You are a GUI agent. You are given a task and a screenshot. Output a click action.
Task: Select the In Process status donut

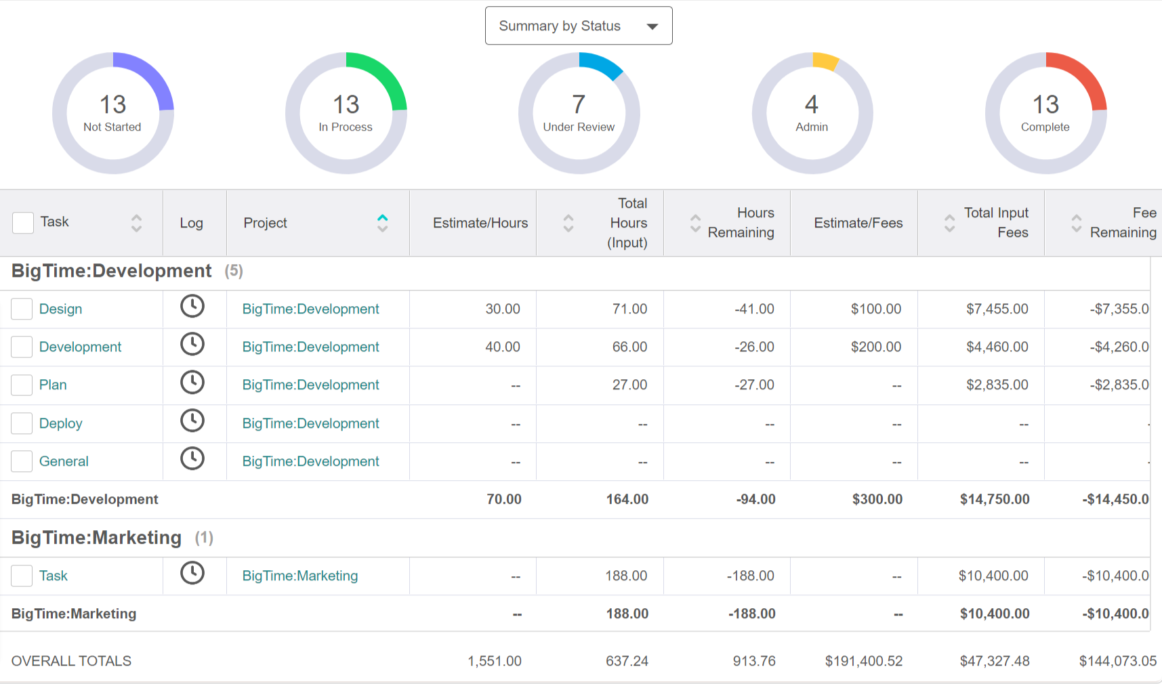point(346,113)
